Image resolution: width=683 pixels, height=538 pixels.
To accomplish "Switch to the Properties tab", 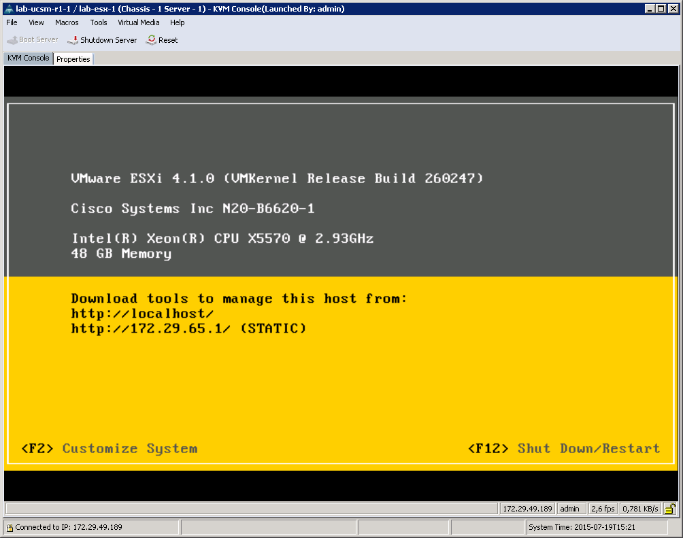I will (x=73, y=59).
